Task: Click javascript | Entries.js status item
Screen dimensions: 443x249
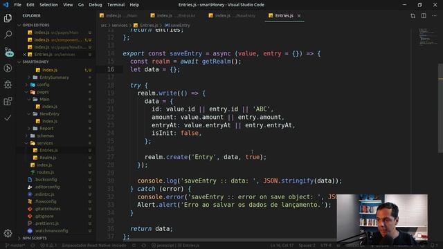Action: point(175,246)
